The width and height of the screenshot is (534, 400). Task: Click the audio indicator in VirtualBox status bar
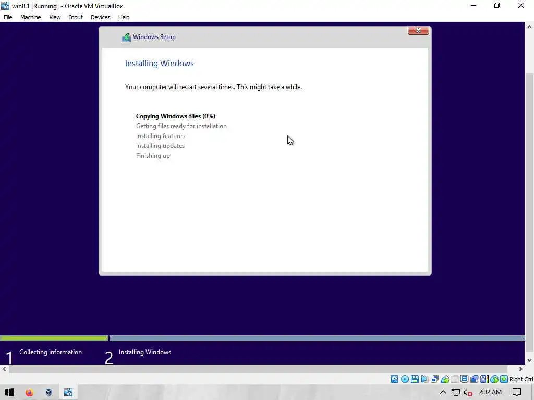pyautogui.click(x=424, y=379)
